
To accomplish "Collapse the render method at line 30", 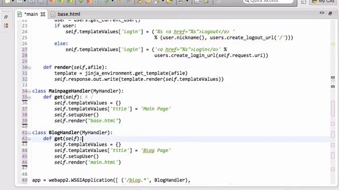I will [x=30, y=68].
